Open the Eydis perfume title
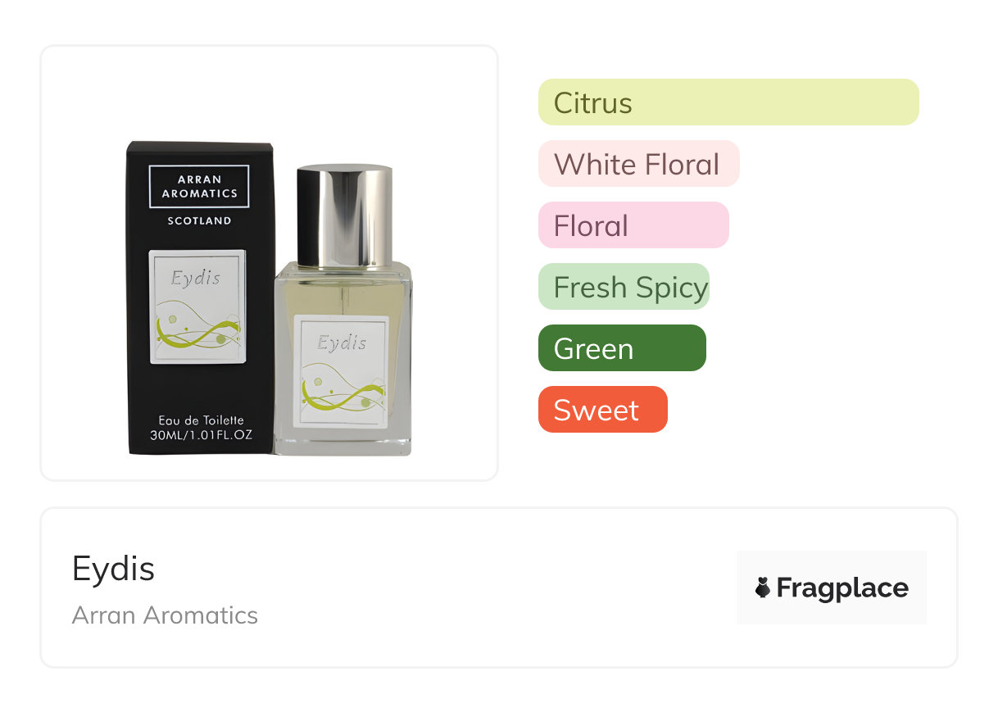Image resolution: width=998 pixels, height=708 pixels. pos(113,568)
